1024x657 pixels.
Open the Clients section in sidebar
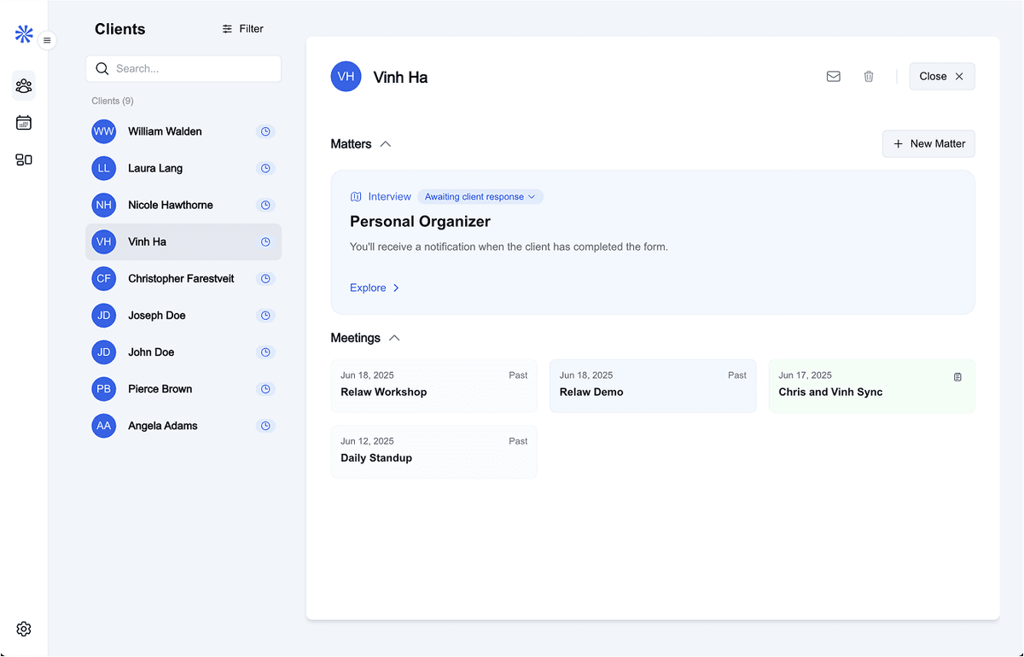tap(24, 86)
